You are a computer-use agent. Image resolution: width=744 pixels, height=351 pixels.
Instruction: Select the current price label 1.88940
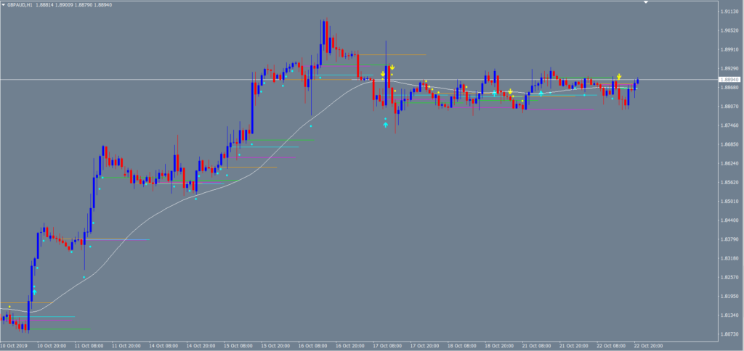pos(728,80)
